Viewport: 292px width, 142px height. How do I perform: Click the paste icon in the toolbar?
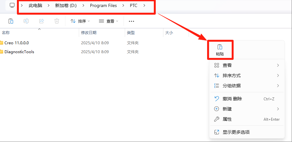click(x=11, y=21)
